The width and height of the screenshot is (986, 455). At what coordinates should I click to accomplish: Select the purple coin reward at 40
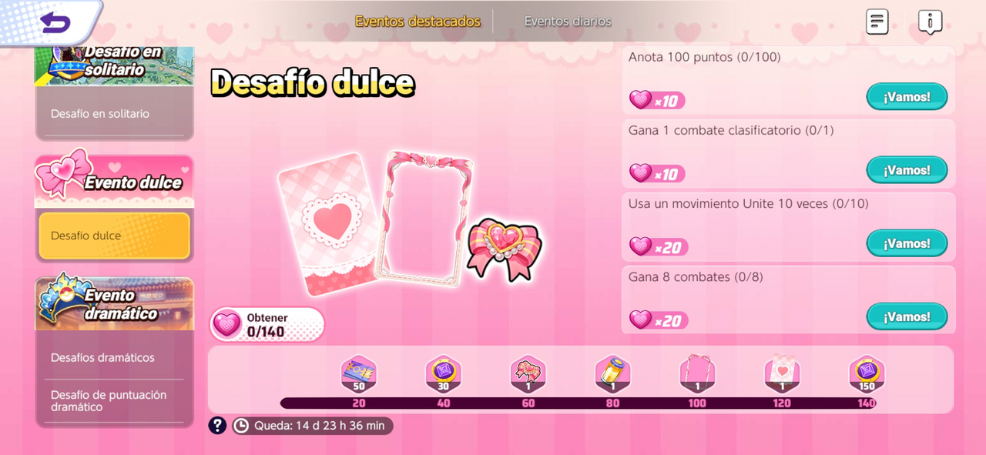pyautogui.click(x=444, y=375)
